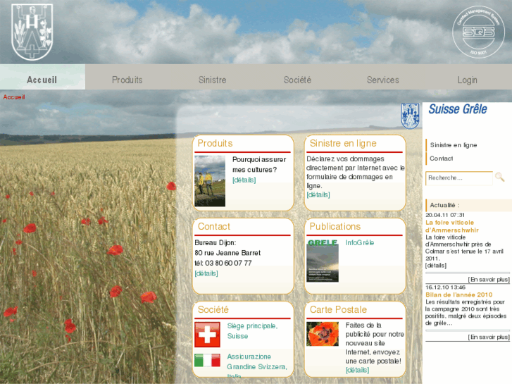
Task: Click the SQS ISO 9001 certification seal
Action: click(478, 32)
